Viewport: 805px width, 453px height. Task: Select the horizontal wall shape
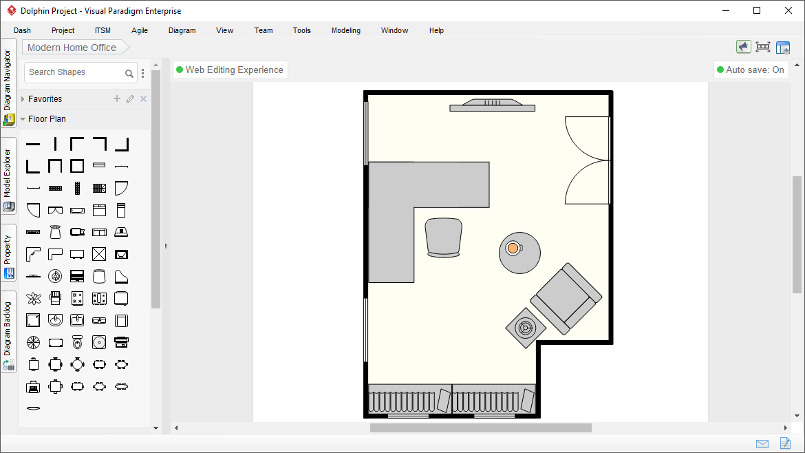click(x=33, y=145)
